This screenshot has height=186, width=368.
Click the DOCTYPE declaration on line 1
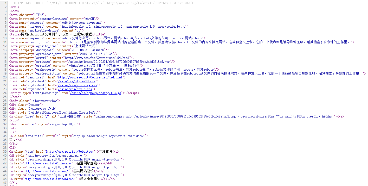pyautogui.click(x=101, y=3)
